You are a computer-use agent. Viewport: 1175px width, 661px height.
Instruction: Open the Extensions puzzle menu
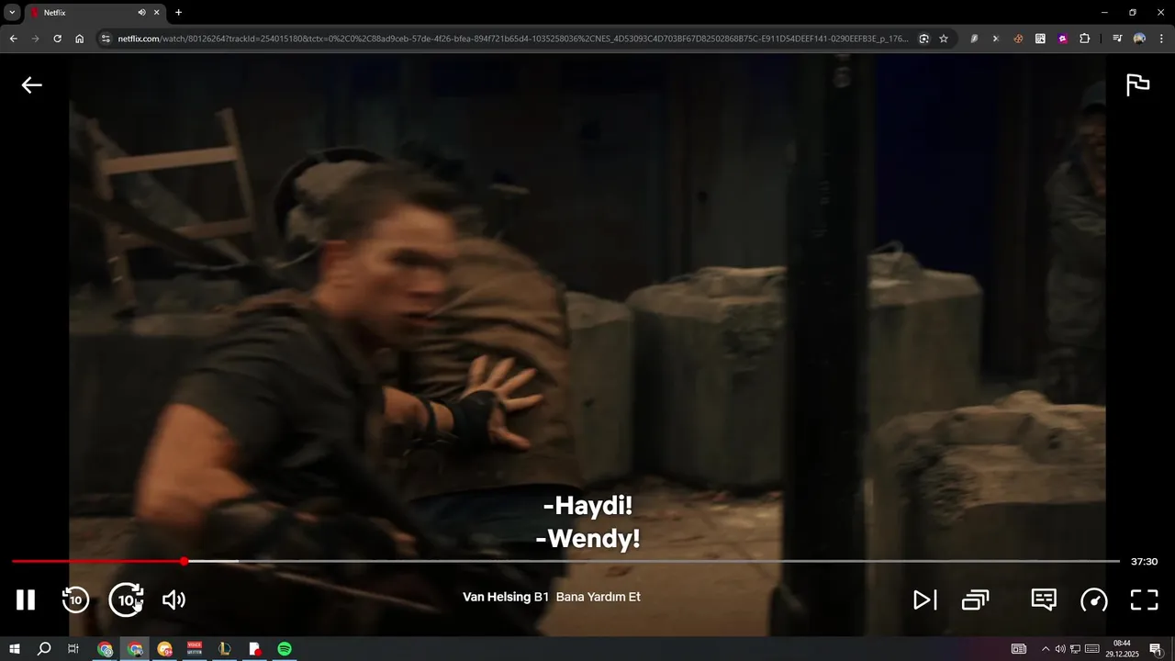pos(1084,39)
